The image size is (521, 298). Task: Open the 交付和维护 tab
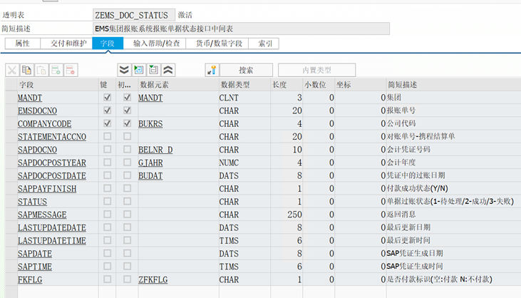(x=66, y=43)
